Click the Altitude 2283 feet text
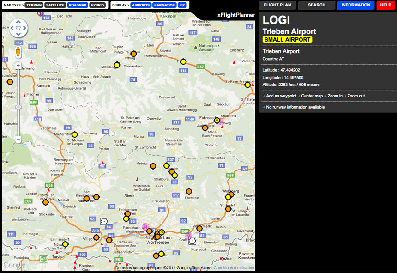This screenshot has height=273, width=397. pyautogui.click(x=291, y=85)
